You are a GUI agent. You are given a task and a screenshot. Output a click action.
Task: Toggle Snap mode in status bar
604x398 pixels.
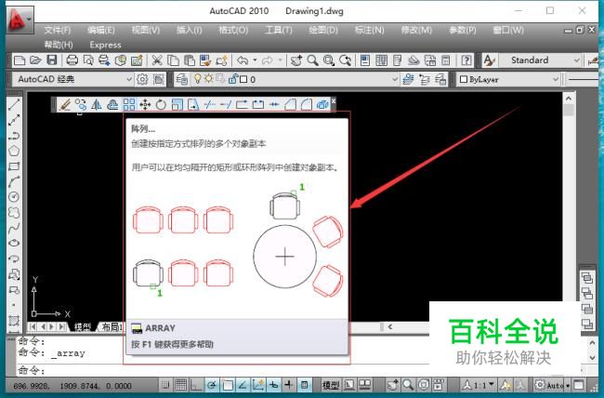coord(165,385)
